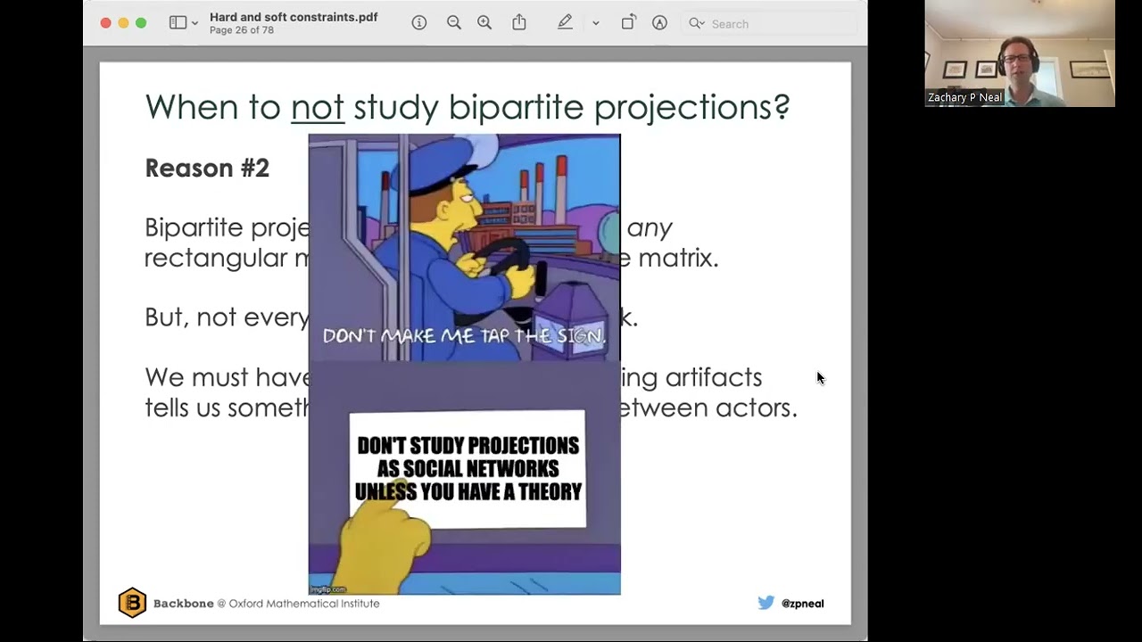The image size is (1142, 642).
Task: Click the Backbone hexagon logo
Action: 132,603
